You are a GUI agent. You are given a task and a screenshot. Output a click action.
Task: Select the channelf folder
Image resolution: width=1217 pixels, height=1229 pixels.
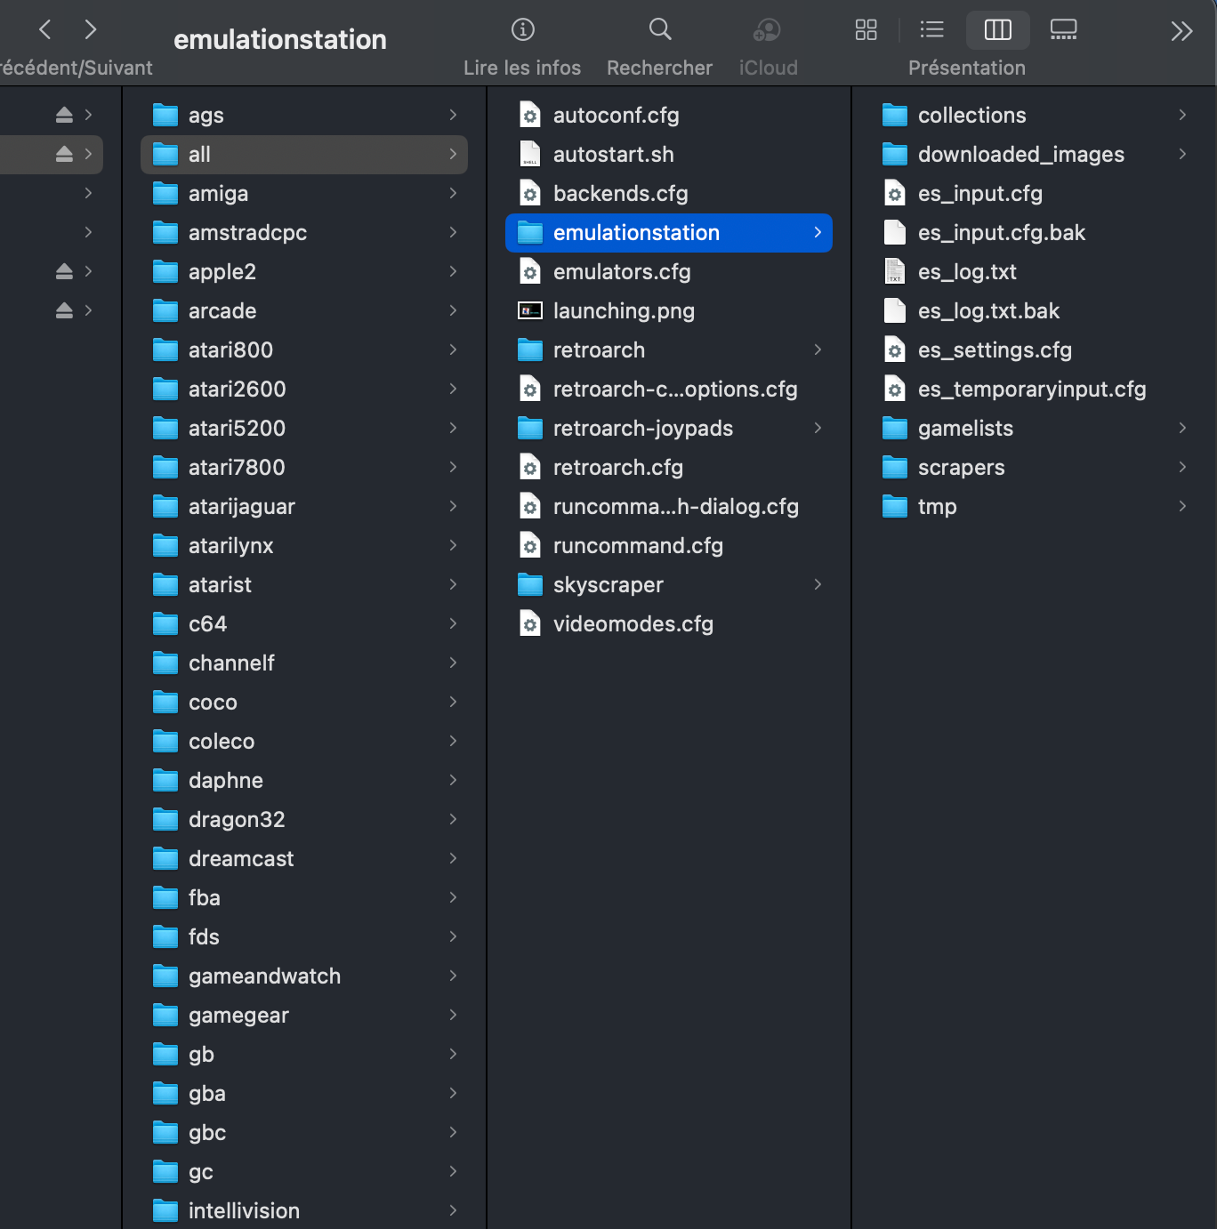[x=304, y=663]
